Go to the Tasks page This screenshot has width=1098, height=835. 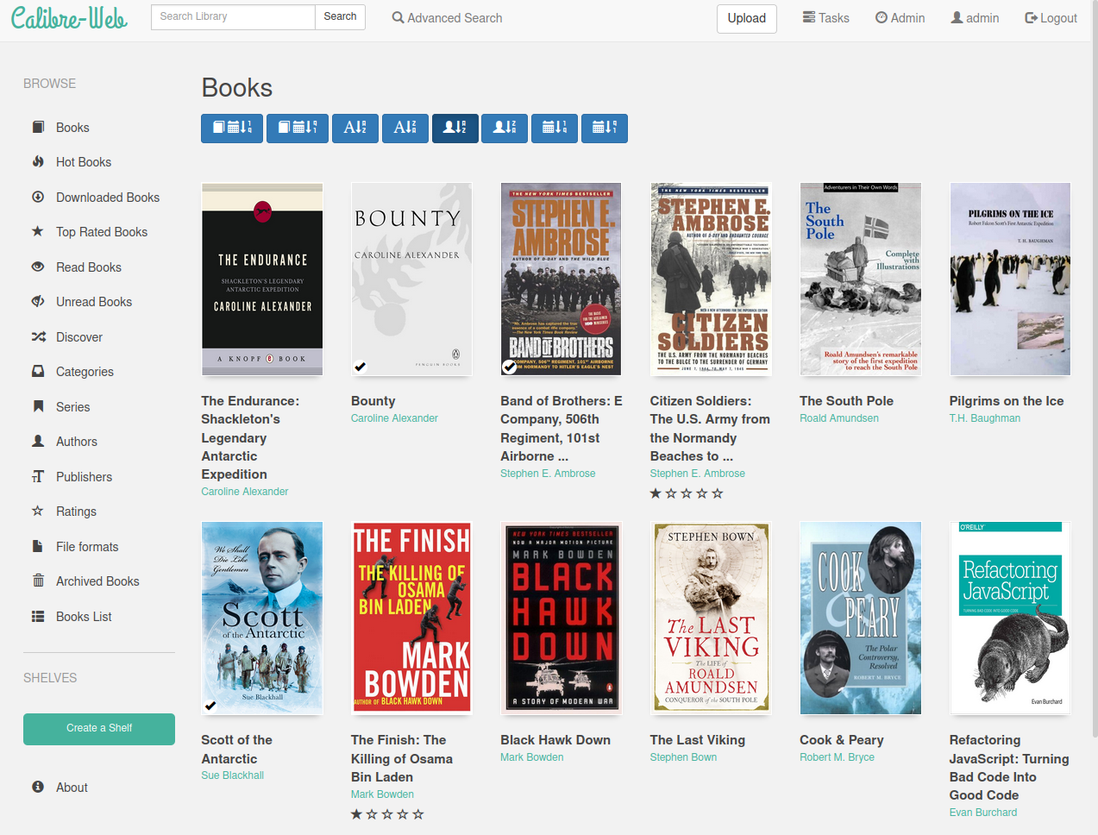coord(825,18)
